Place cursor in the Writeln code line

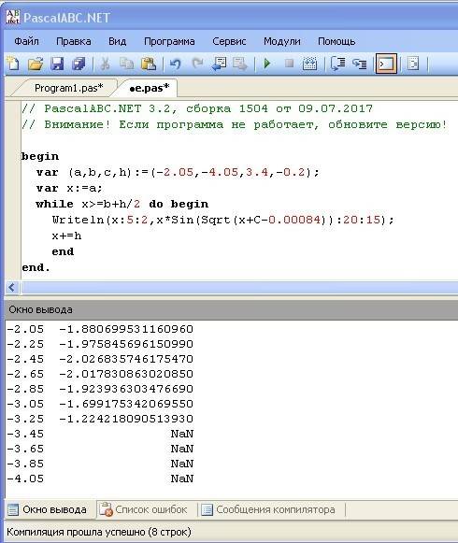pyautogui.click(x=222, y=220)
